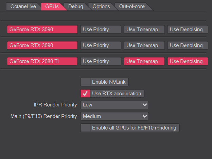Enable Use Tonemap for the second RTX 3090
This screenshot has height=159, width=212.
144,45
